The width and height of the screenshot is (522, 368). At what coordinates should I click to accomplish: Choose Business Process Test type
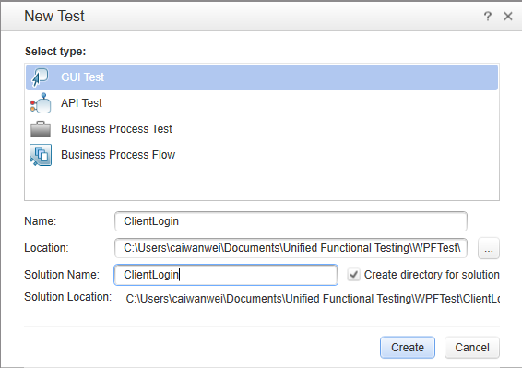point(262,129)
